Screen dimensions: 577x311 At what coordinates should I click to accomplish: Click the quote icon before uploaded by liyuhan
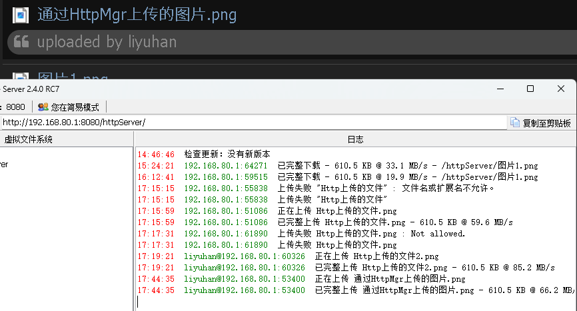tap(21, 41)
